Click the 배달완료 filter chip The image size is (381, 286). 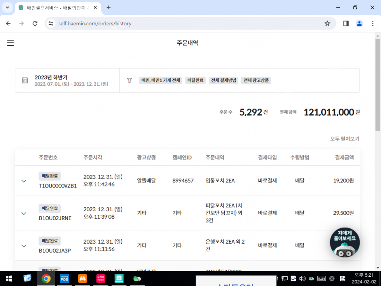point(195,81)
